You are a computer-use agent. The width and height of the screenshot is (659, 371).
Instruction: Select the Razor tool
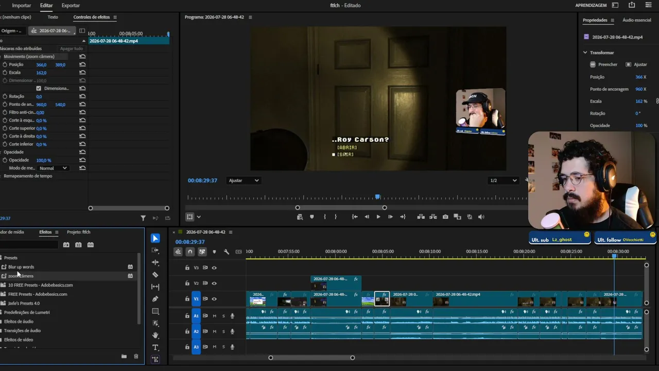(155, 275)
